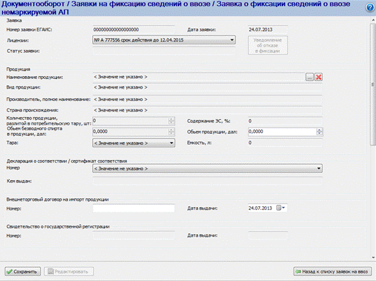Click Редактировать button
This screenshot has height=281, width=376.
(69, 271)
